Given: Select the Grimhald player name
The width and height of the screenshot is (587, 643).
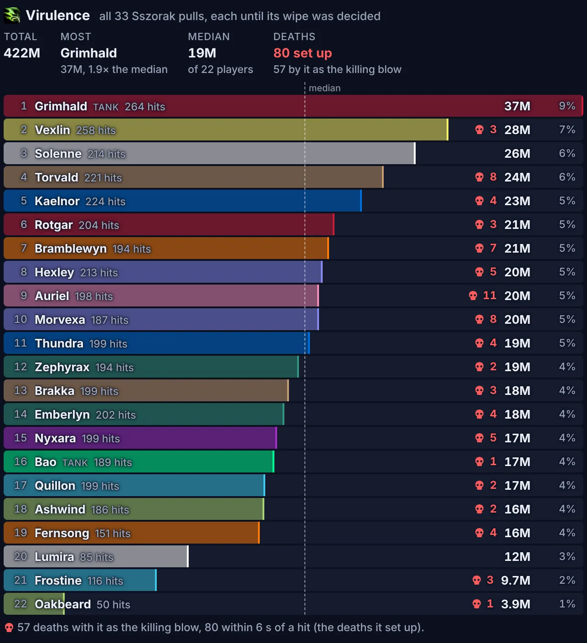Looking at the screenshot, I should coord(61,106).
